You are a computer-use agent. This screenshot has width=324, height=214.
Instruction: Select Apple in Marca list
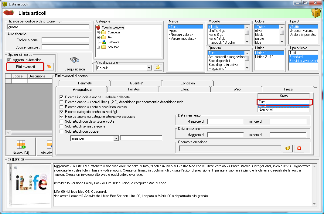pyautogui.click(x=186, y=31)
